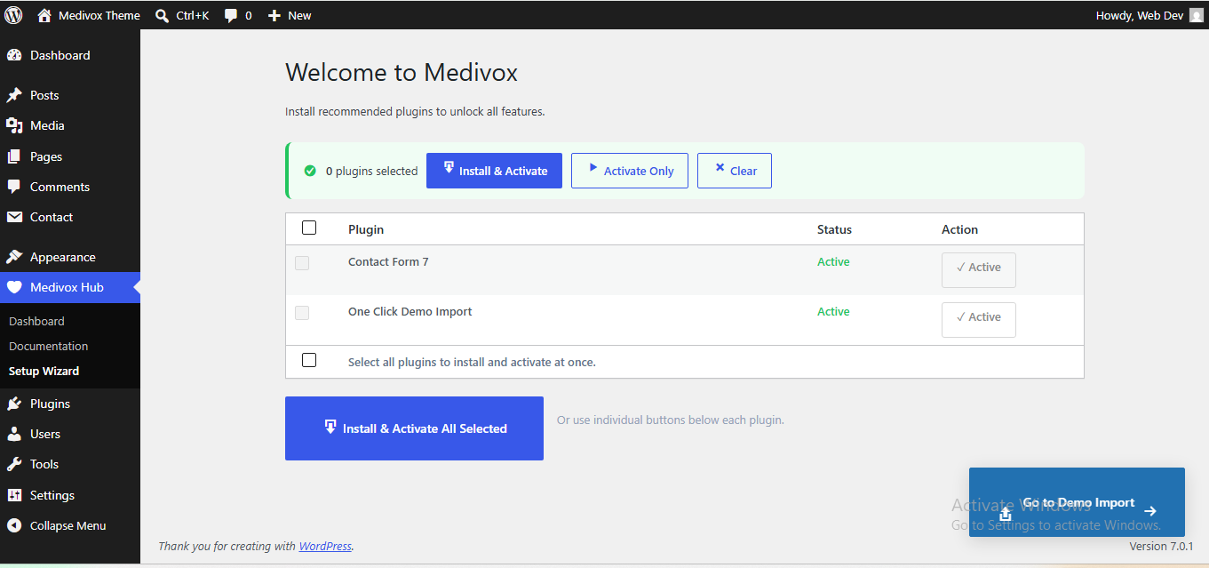Open the WordPress logo menu
The width and height of the screenshot is (1209, 568).
point(13,15)
